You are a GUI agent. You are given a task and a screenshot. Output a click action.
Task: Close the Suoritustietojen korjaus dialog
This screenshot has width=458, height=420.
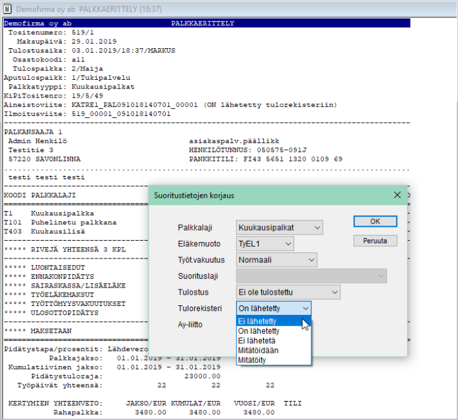pyautogui.click(x=397, y=195)
